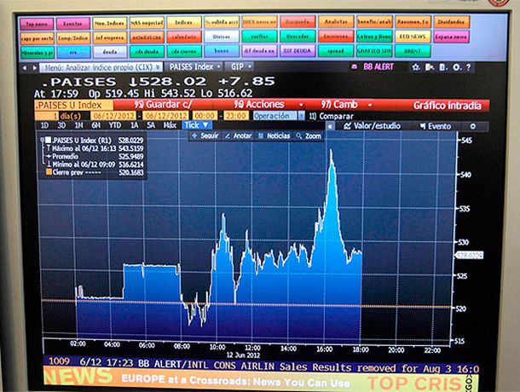Select the 6M range tab
Image resolution: width=520 pixels, height=392 pixels.
[x=95, y=125]
